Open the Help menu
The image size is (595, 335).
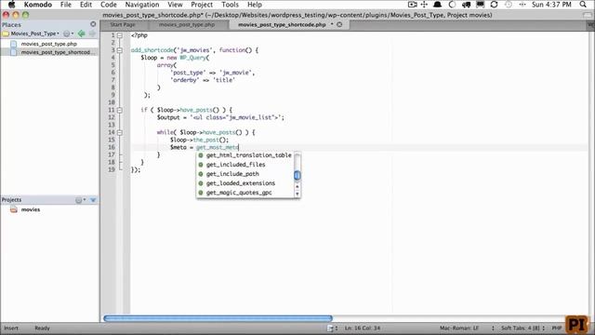click(x=255, y=5)
